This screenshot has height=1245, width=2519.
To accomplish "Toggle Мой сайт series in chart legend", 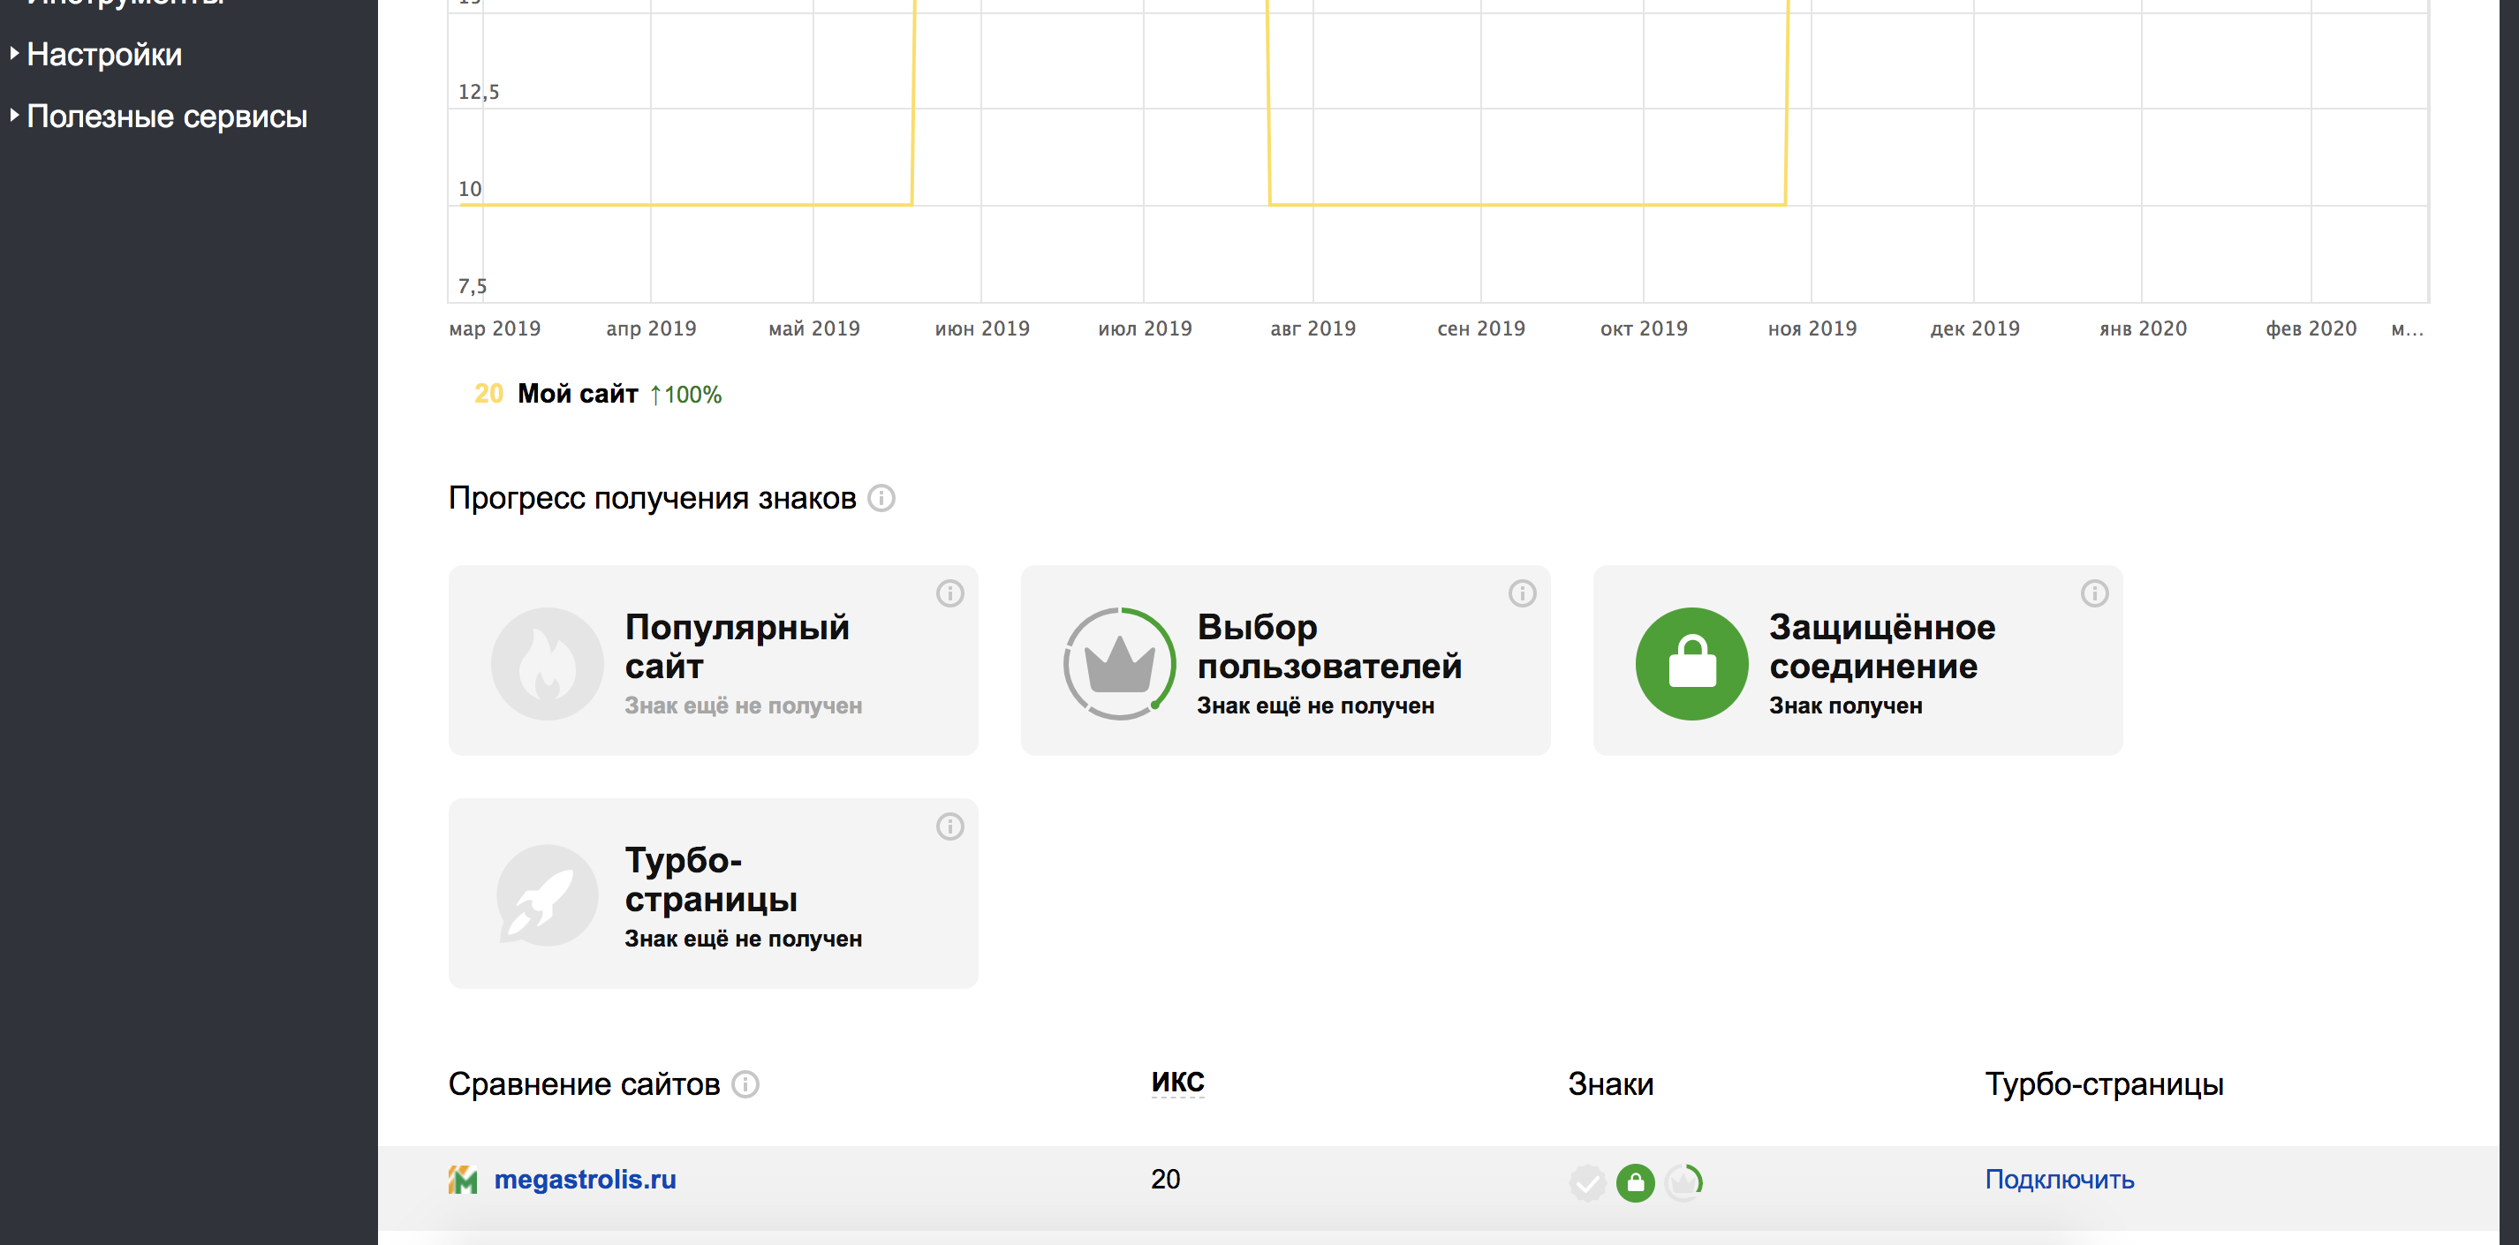I will pos(577,394).
